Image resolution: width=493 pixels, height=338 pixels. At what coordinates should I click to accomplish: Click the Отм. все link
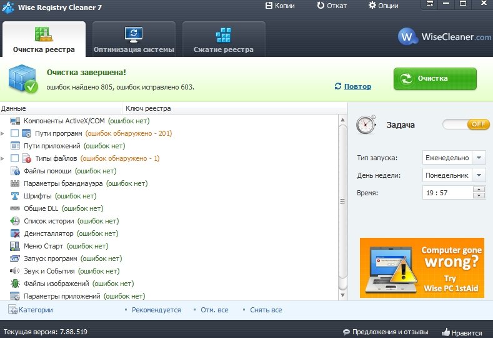coord(214,310)
